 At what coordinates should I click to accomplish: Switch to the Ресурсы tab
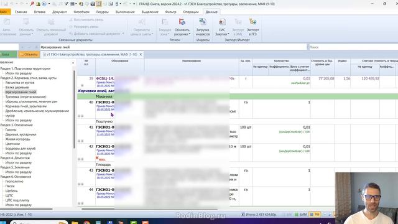coord(102,12)
